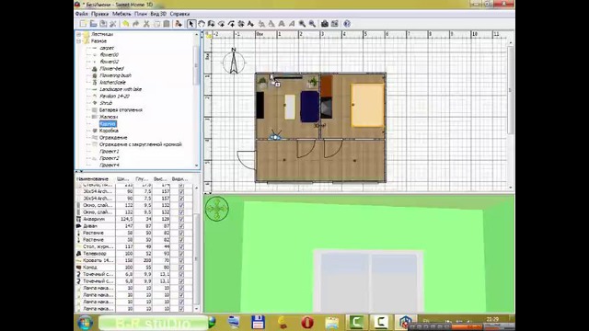The width and height of the screenshot is (589, 331).
Task: Click the furniture list scroll down arrow
Action: (196, 309)
